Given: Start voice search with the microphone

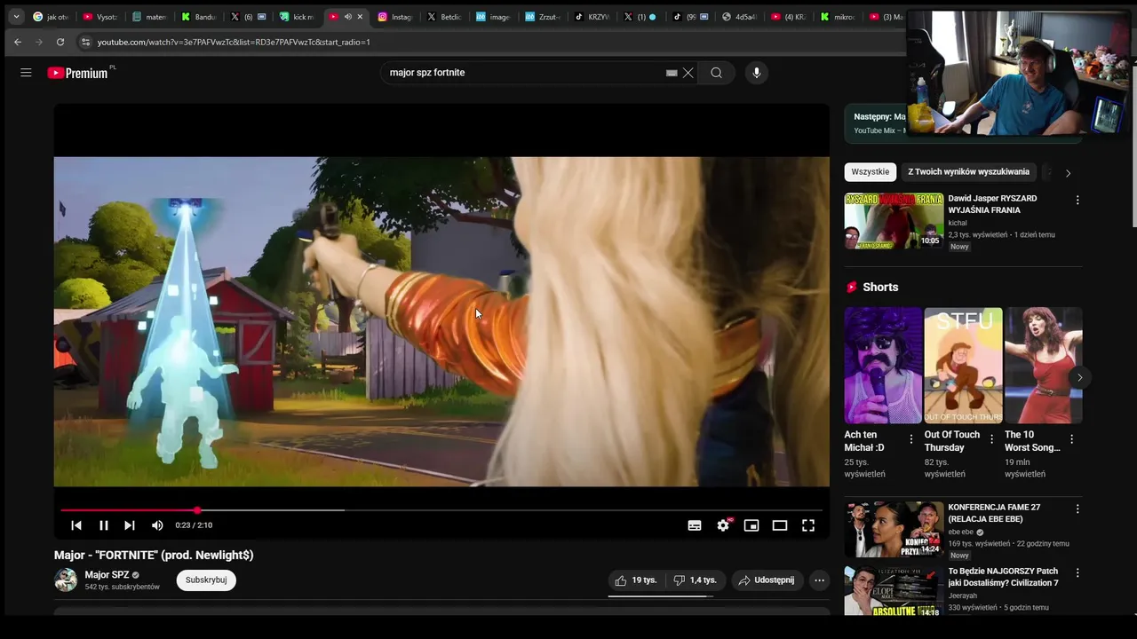Looking at the screenshot, I should 756,73.
